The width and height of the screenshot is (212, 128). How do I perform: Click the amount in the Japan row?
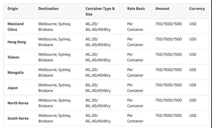(168, 85)
